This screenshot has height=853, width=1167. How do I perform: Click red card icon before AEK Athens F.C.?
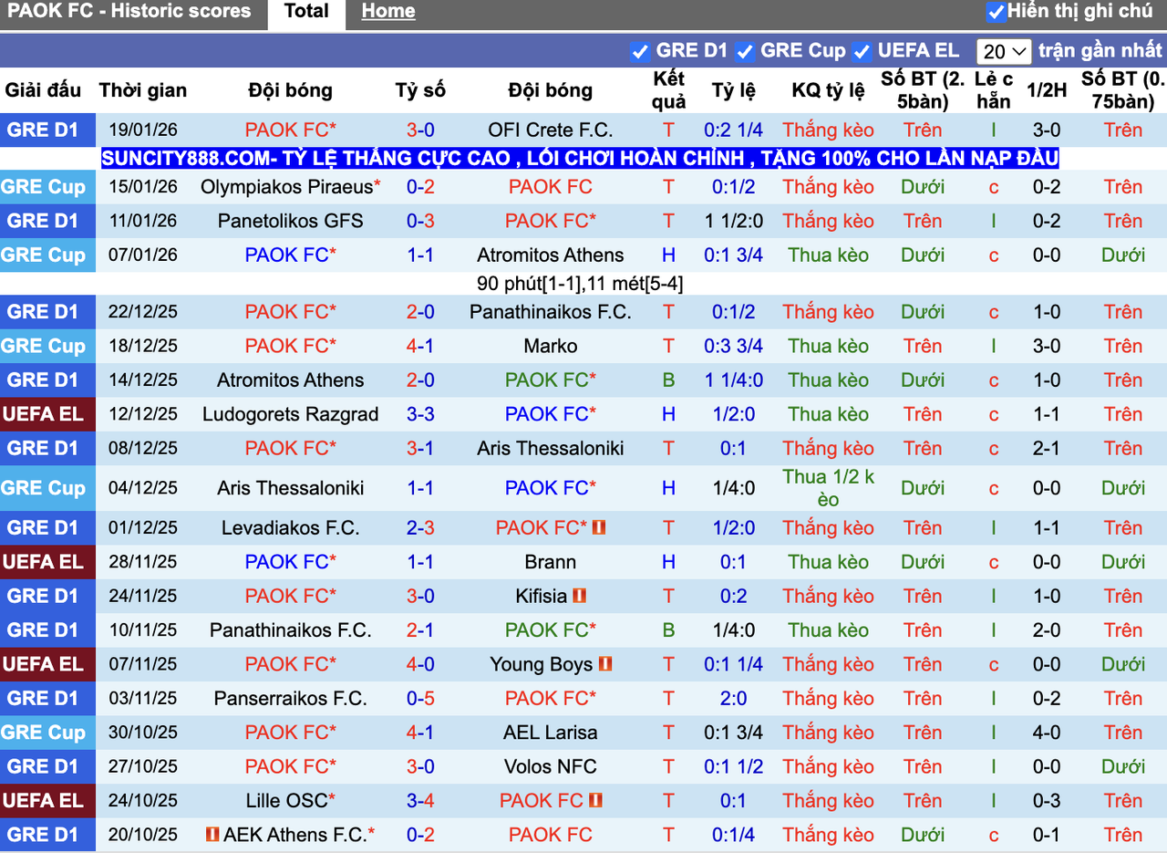click(x=212, y=835)
